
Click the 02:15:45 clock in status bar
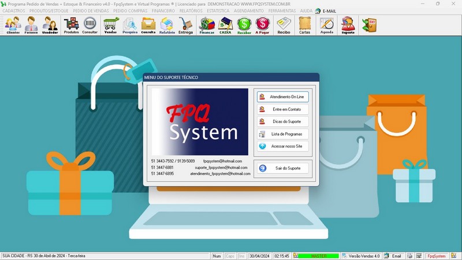pos(282,256)
